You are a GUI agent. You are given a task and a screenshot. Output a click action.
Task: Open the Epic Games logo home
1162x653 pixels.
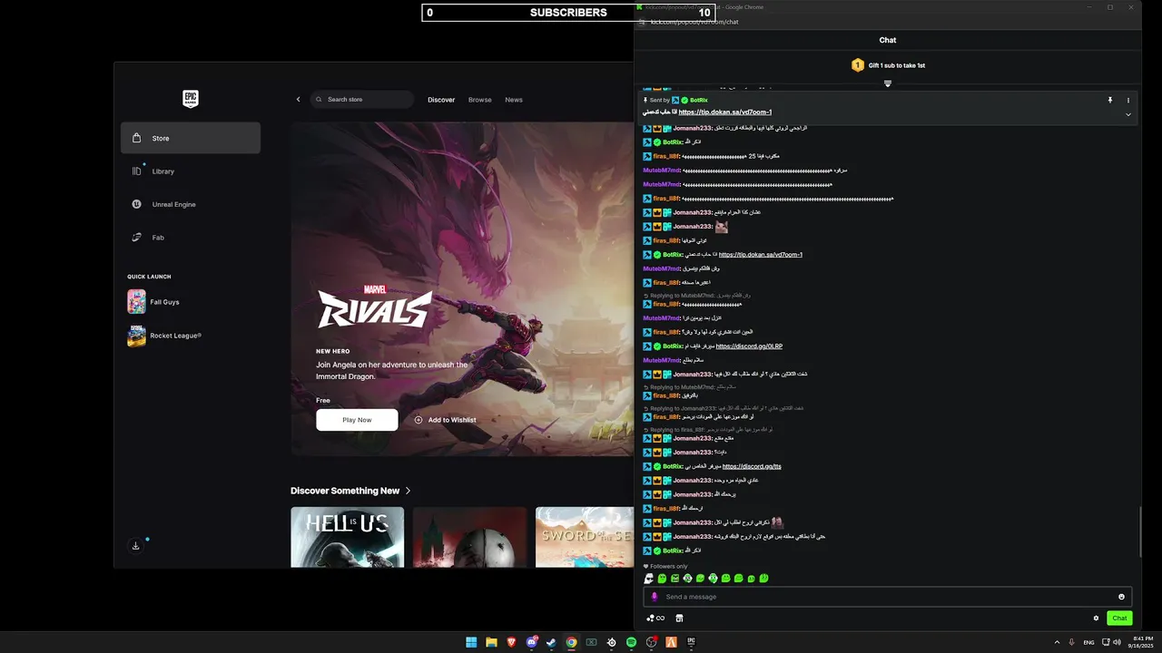coord(190,99)
